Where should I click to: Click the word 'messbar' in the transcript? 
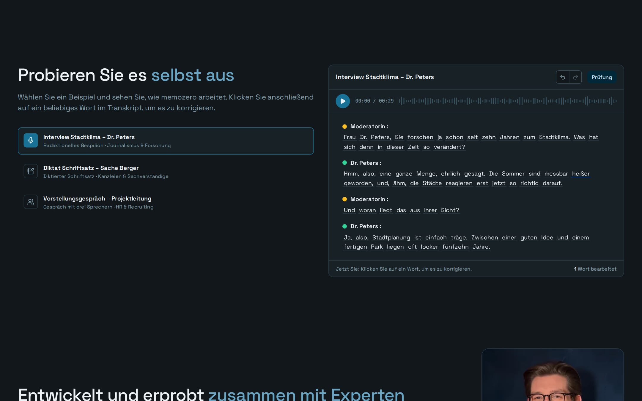(x=556, y=174)
